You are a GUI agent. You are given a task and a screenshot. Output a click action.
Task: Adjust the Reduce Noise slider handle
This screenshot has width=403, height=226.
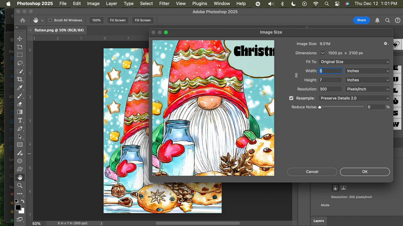320,107
